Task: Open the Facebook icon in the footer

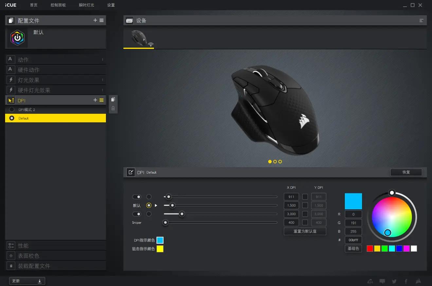Action: (406, 281)
